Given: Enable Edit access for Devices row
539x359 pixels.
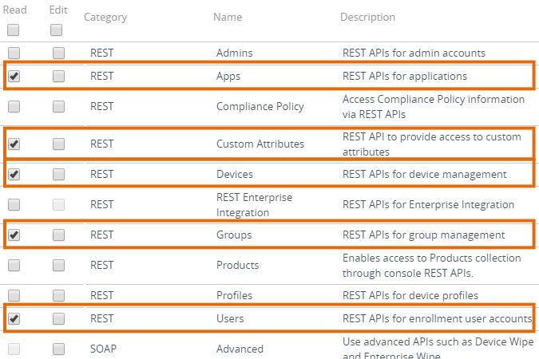Looking at the screenshot, I should 58,174.
